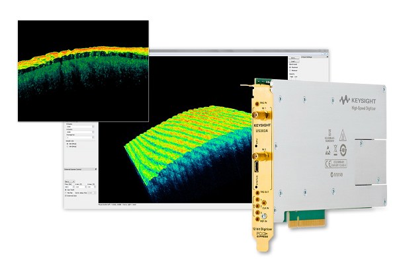The image size is (397, 264).
Task: Choose the lower sample rate radio option
Action: [67, 147]
